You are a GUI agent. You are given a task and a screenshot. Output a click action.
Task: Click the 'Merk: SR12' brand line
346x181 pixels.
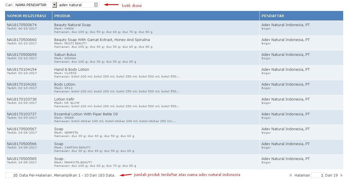[x=63, y=88]
